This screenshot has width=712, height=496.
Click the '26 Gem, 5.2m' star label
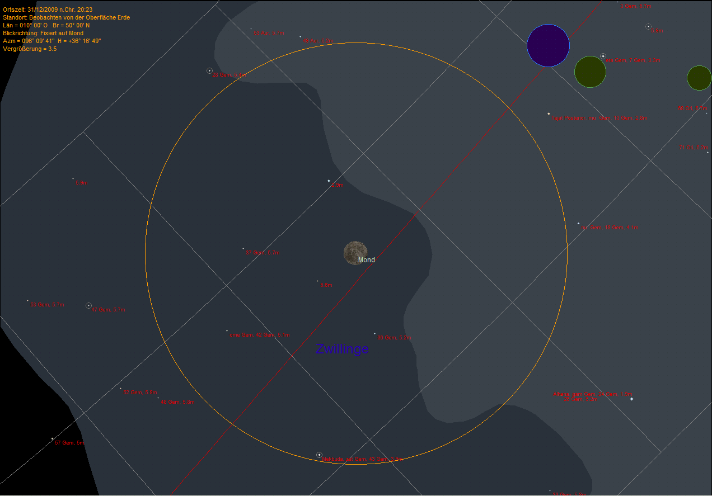click(580, 399)
